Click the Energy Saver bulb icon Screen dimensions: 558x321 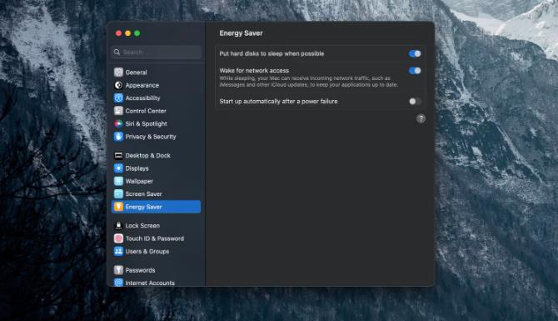118,207
